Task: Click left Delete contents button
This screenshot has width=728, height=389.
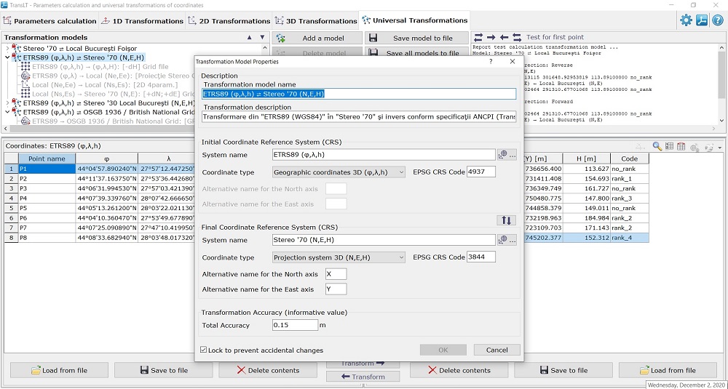Action: tap(268, 370)
